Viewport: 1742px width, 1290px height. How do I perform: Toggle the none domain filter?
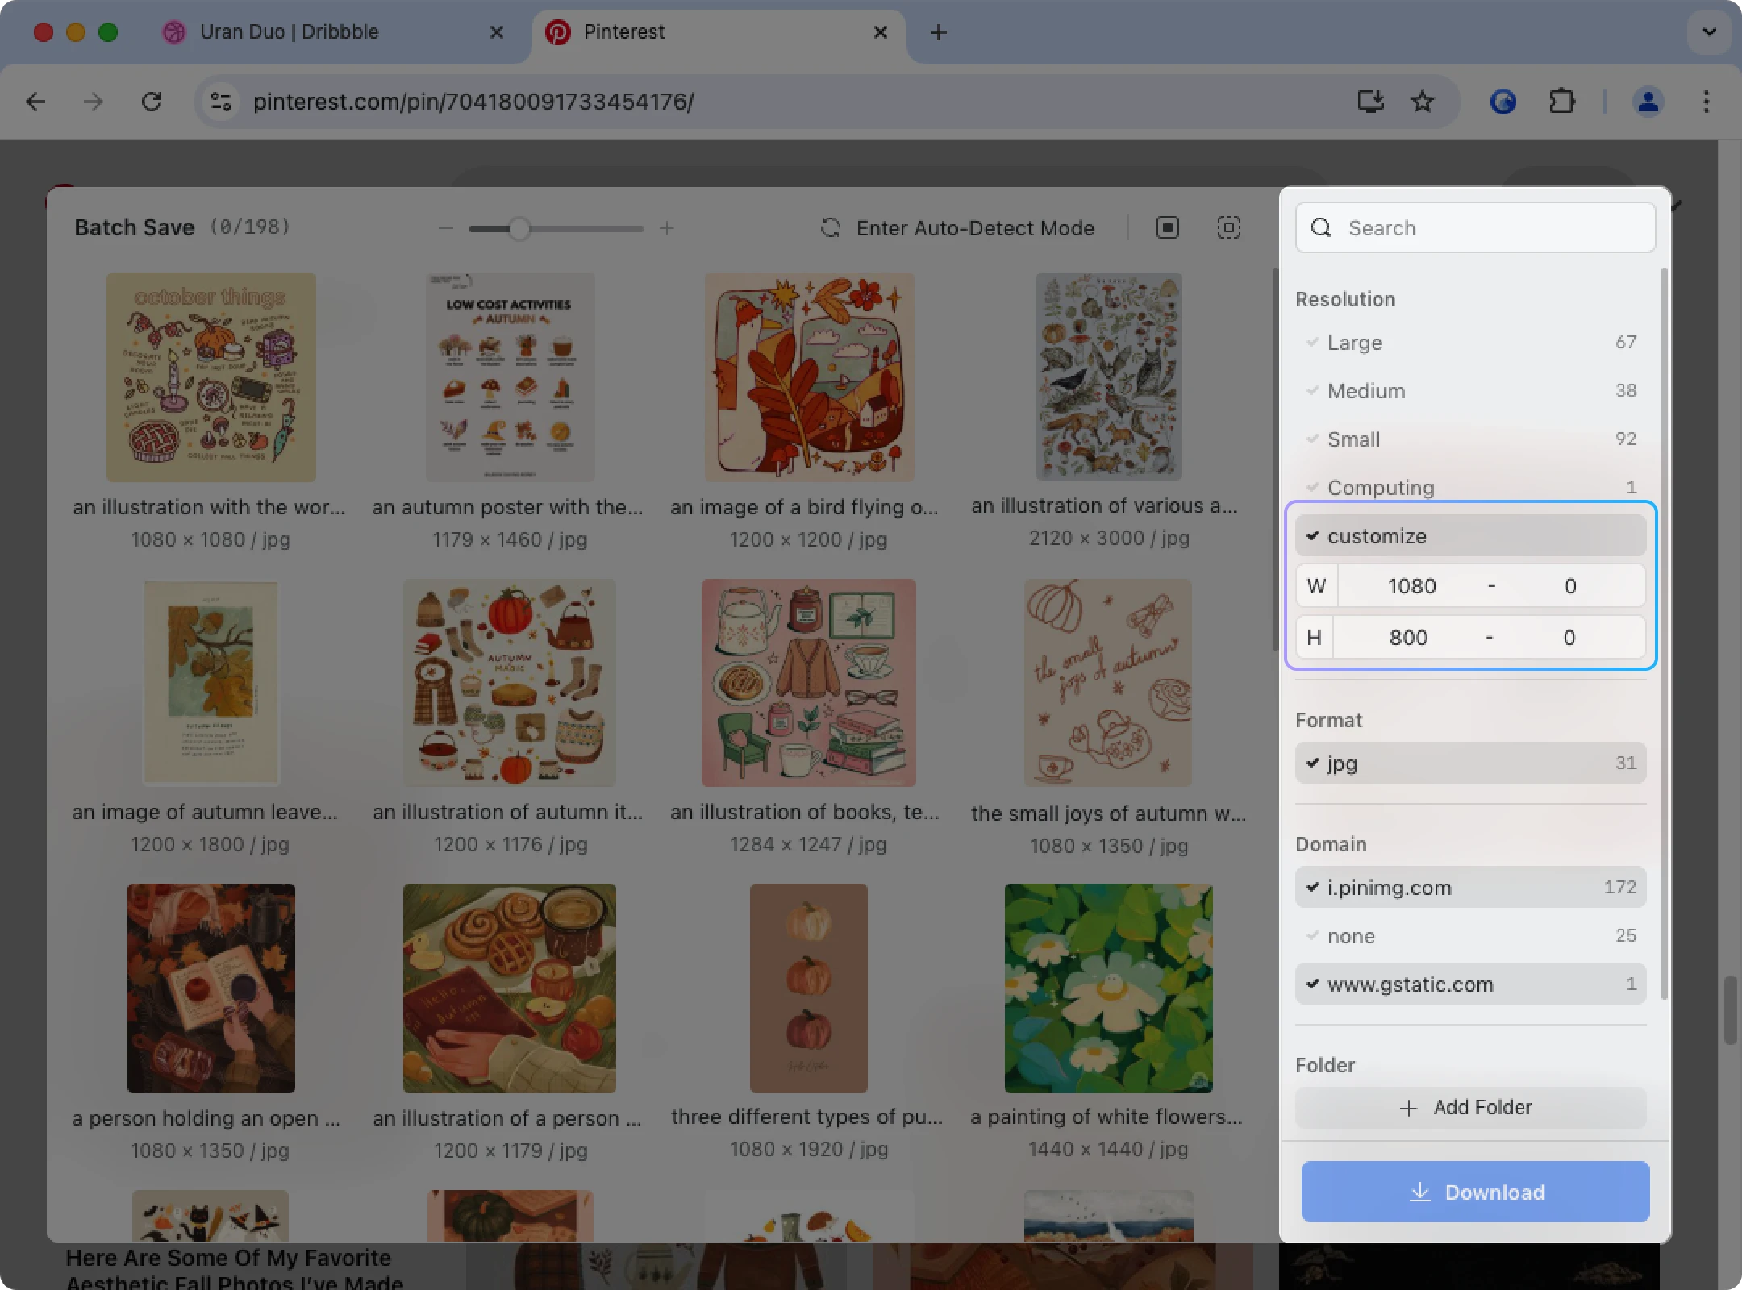[1470, 935]
